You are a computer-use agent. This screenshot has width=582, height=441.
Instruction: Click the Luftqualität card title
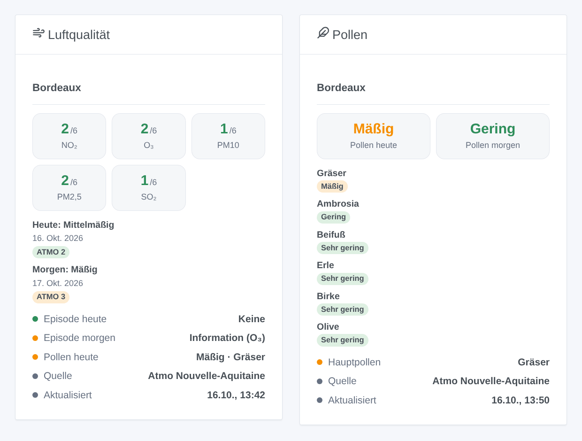(79, 35)
